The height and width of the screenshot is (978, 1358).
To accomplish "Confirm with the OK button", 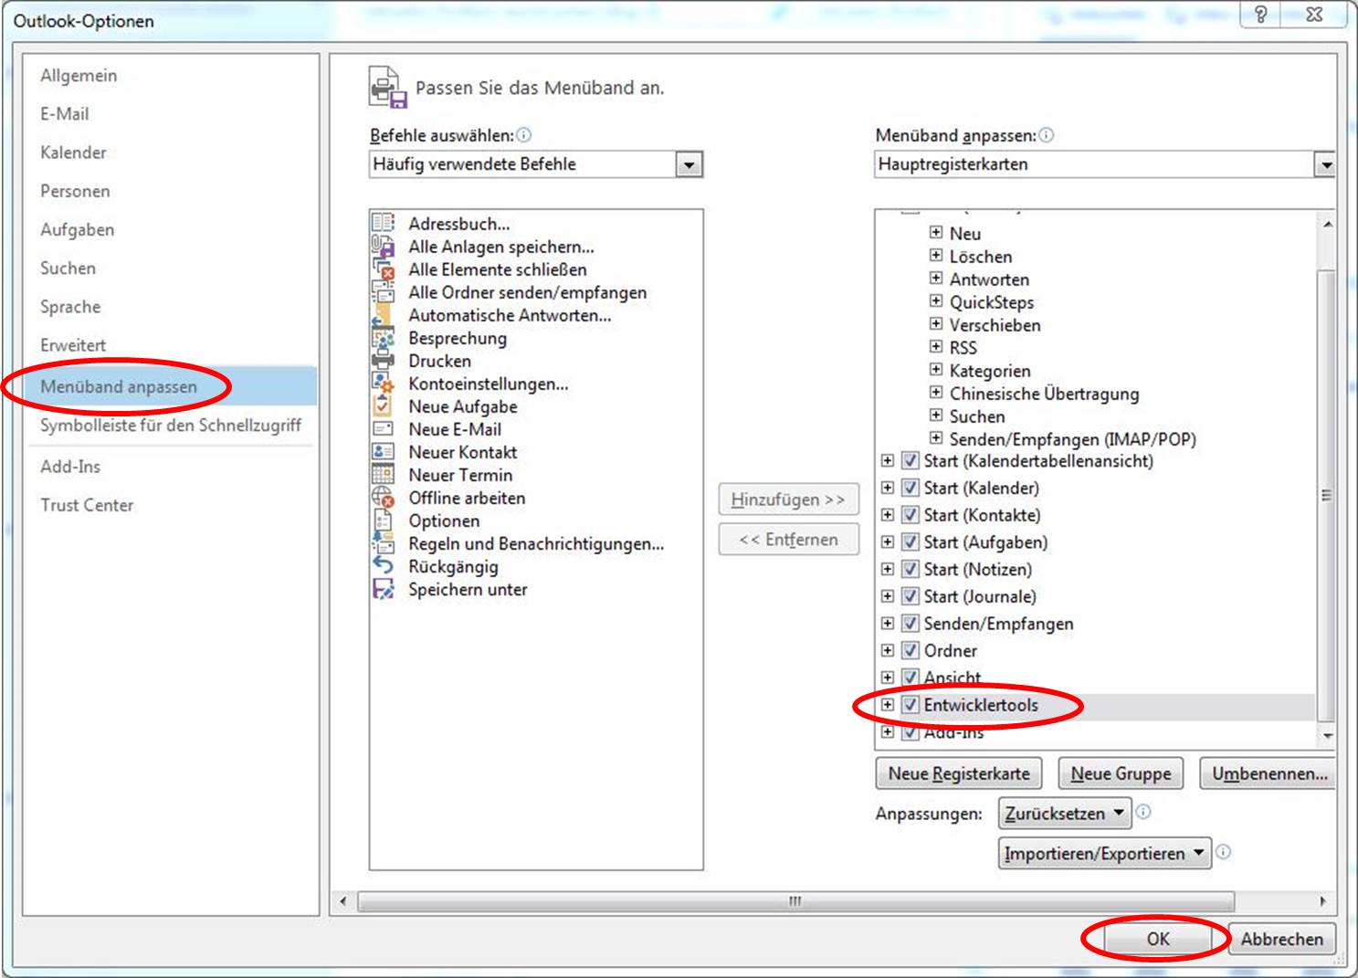I will coord(1158,939).
